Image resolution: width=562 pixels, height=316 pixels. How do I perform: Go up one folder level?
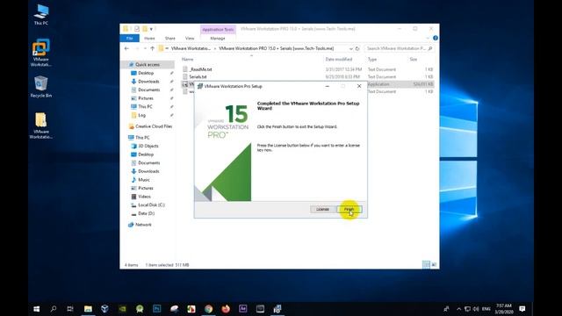152,48
